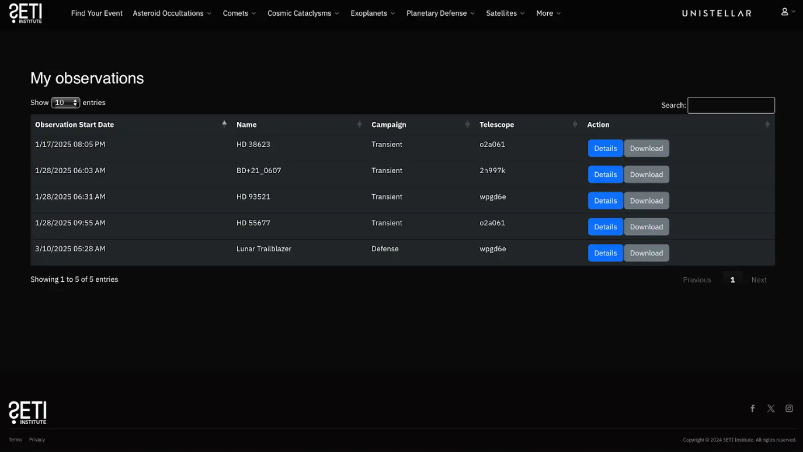Open the Facebook icon in footer
This screenshot has width=803, height=452.
point(752,409)
